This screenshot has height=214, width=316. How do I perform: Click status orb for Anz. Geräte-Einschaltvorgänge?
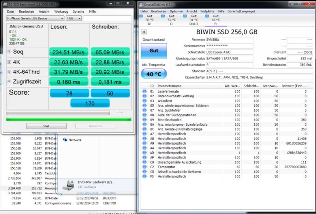[144, 129]
